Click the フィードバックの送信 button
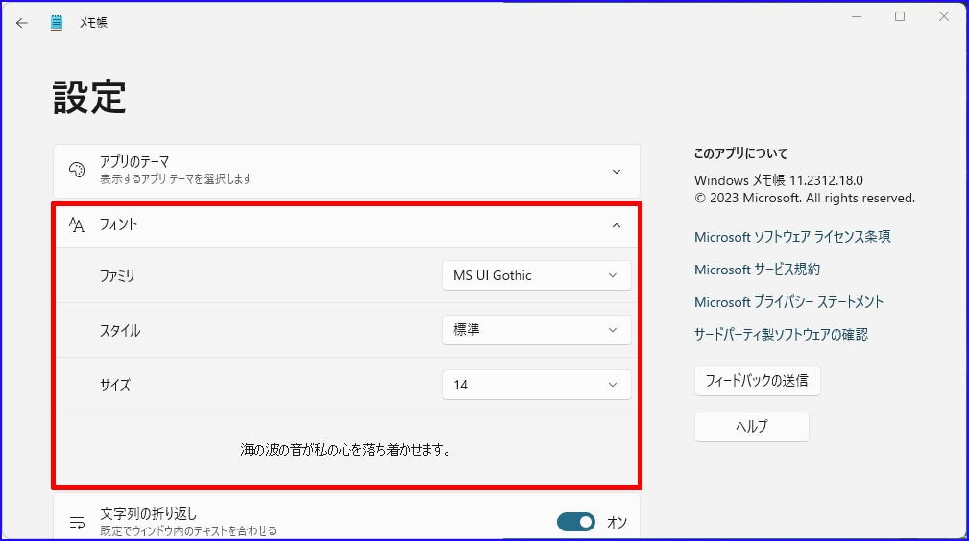Screen dimensions: 969x541 point(757,381)
